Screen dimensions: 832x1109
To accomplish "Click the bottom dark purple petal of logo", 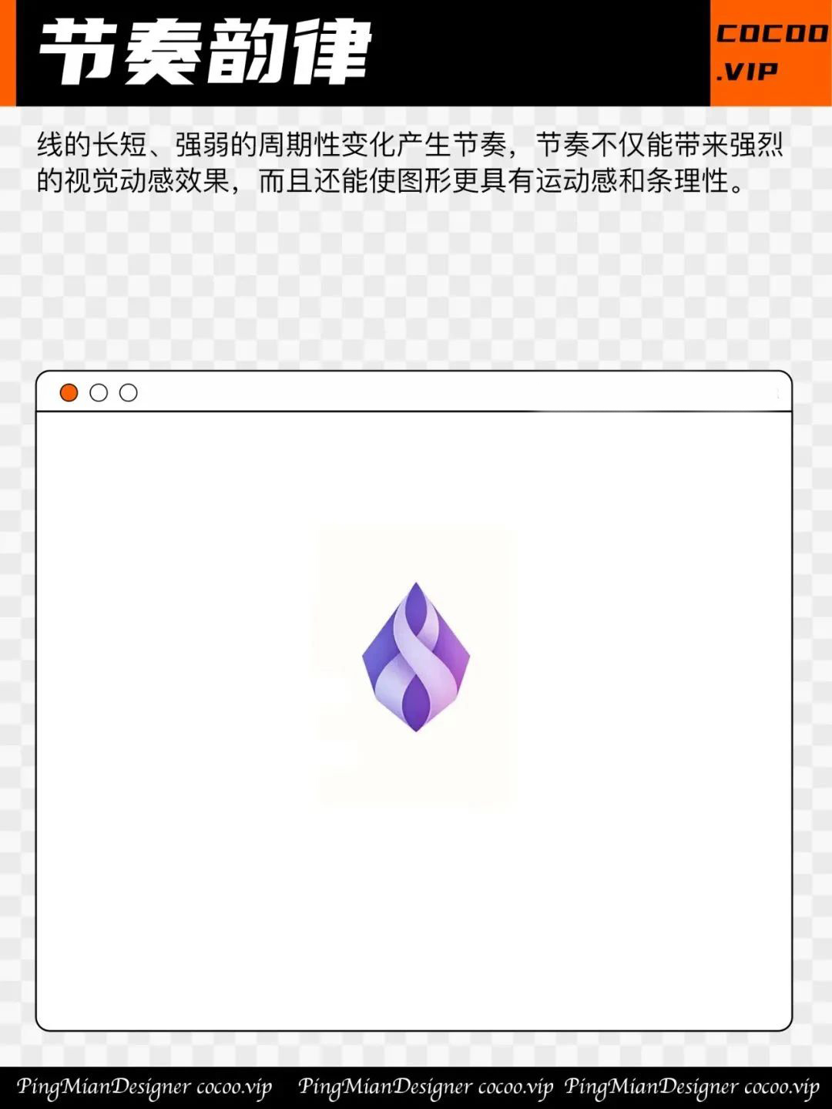I will (416, 703).
